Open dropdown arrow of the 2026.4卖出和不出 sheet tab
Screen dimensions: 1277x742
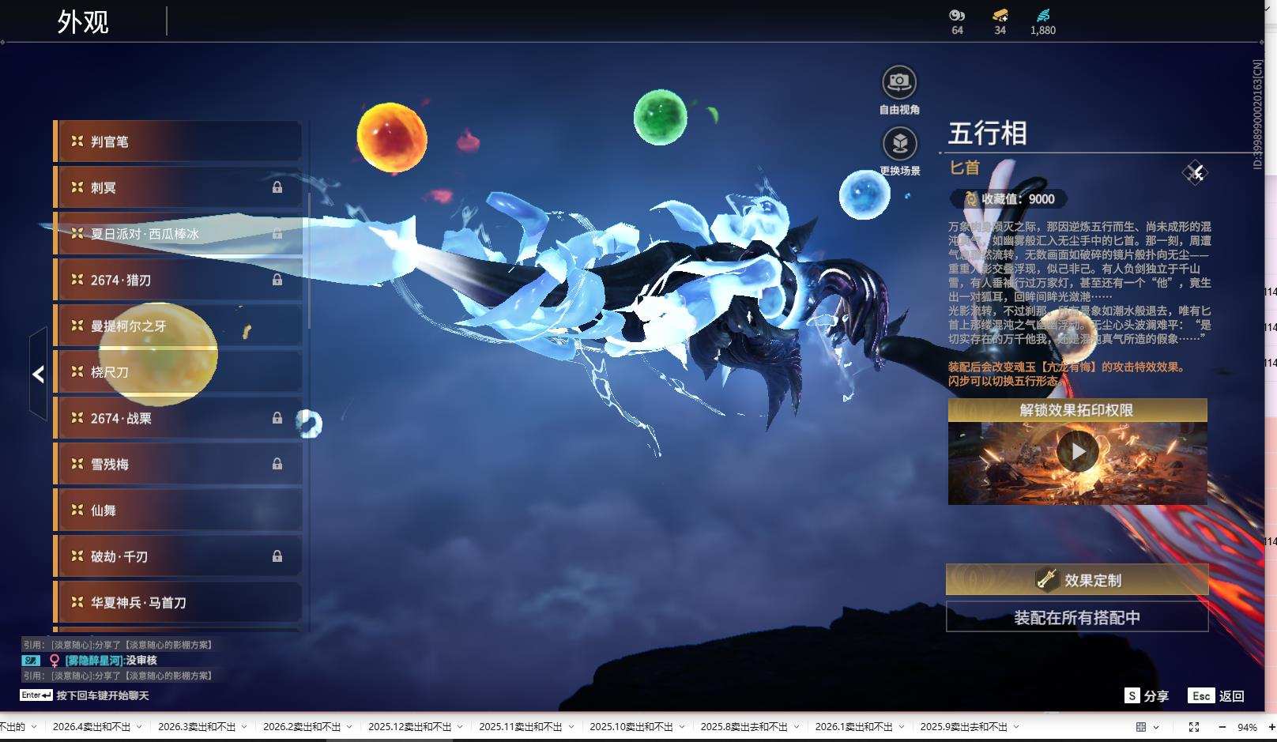pos(139,727)
